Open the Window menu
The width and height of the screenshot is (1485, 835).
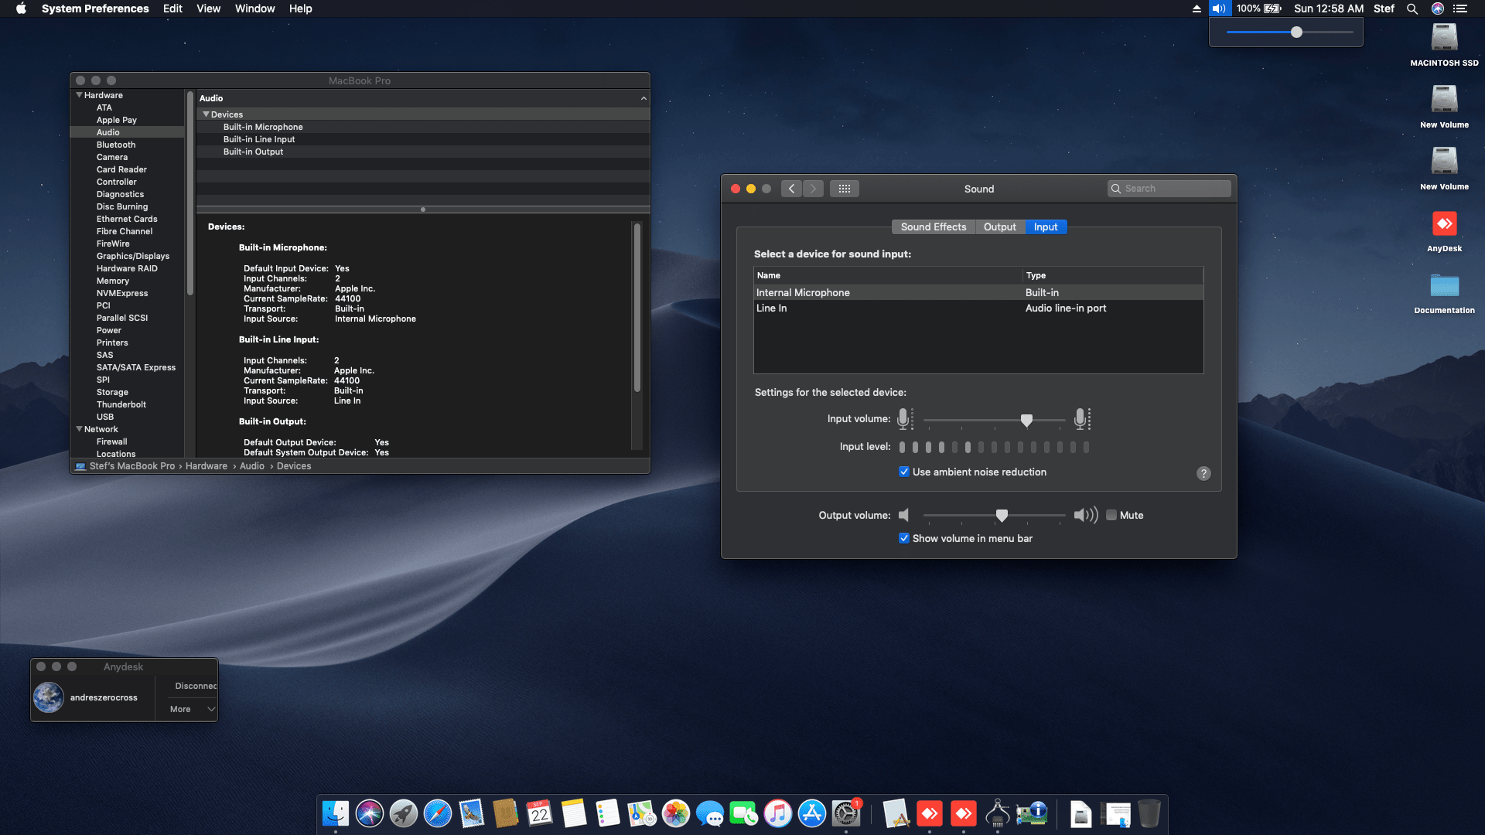(x=254, y=9)
